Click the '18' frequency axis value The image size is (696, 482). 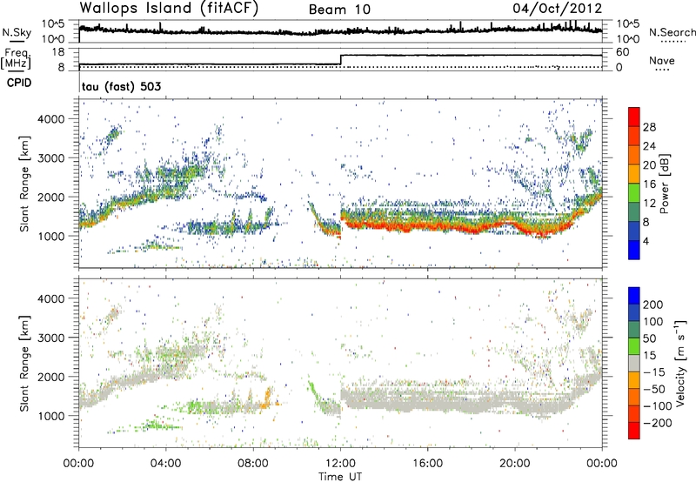pos(58,52)
